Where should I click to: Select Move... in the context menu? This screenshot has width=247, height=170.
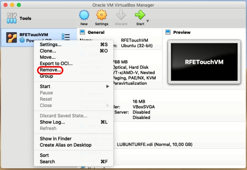pyautogui.click(x=48, y=57)
